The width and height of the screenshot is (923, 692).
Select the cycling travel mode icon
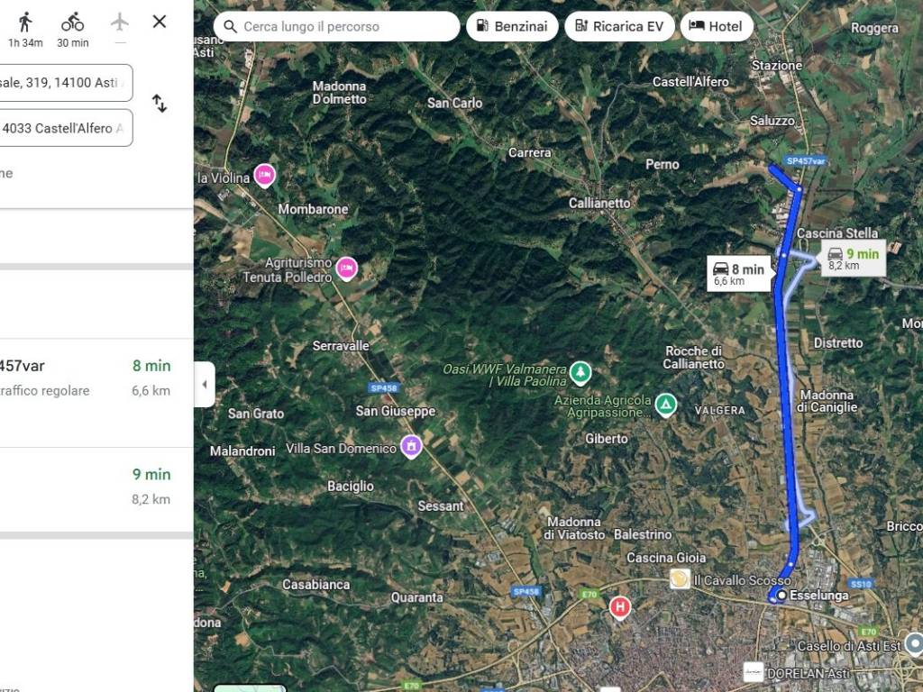[x=72, y=23]
